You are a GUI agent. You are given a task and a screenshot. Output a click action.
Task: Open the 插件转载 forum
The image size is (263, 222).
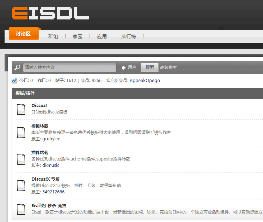pyautogui.click(x=40, y=153)
